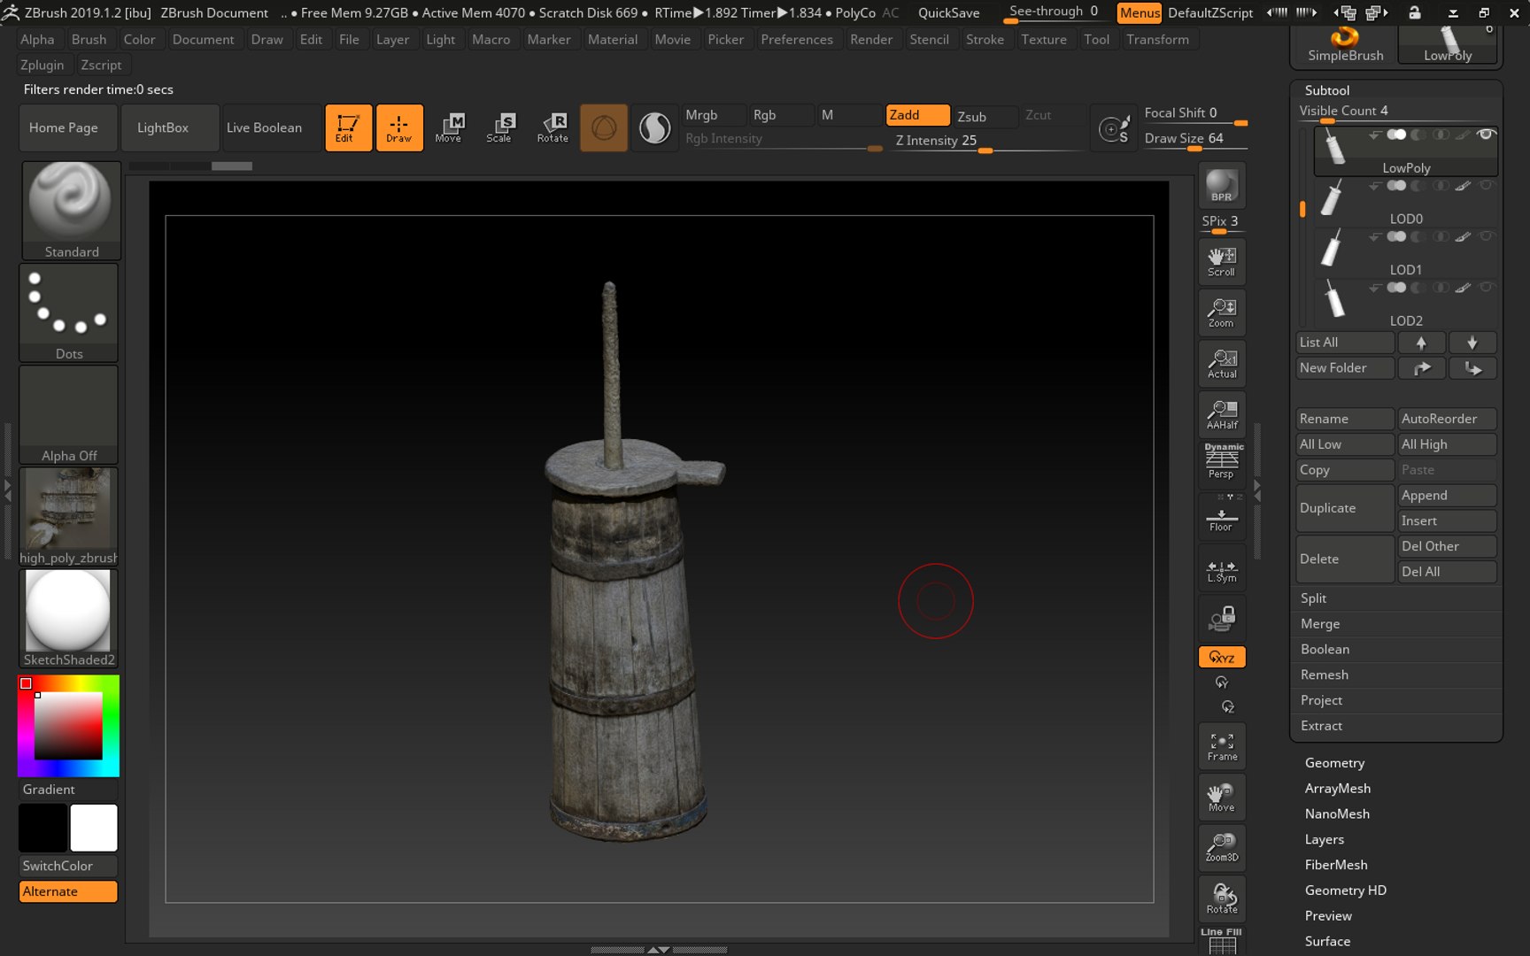Open the Brush menu
Viewport: 1530px width, 956px height.
[x=89, y=40]
